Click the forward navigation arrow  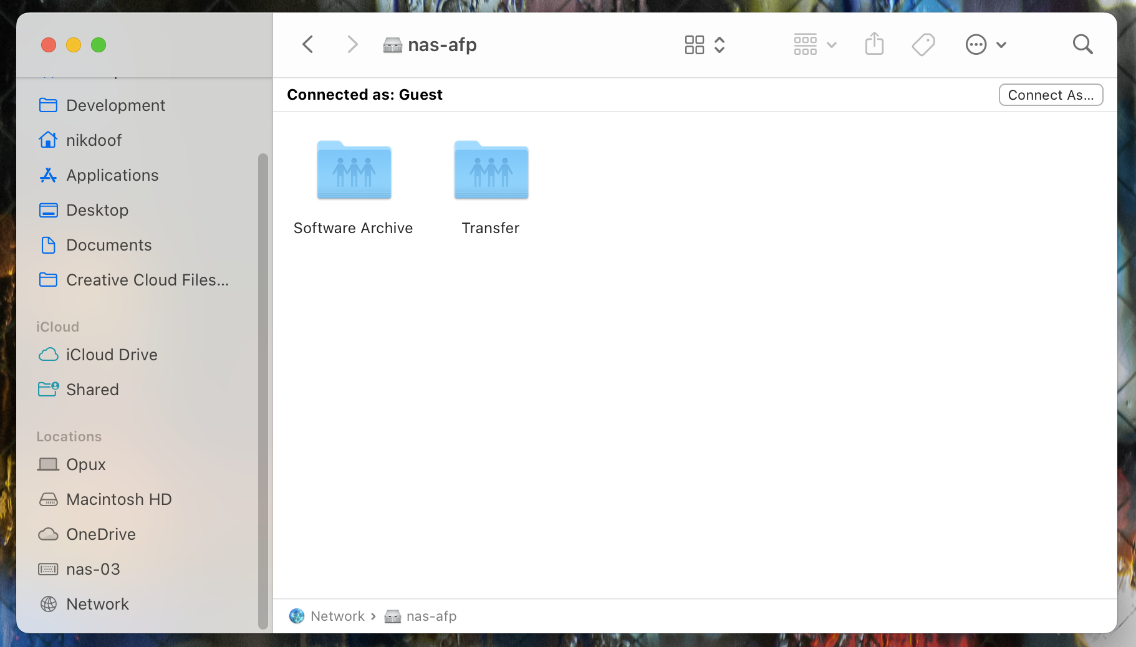click(x=352, y=45)
